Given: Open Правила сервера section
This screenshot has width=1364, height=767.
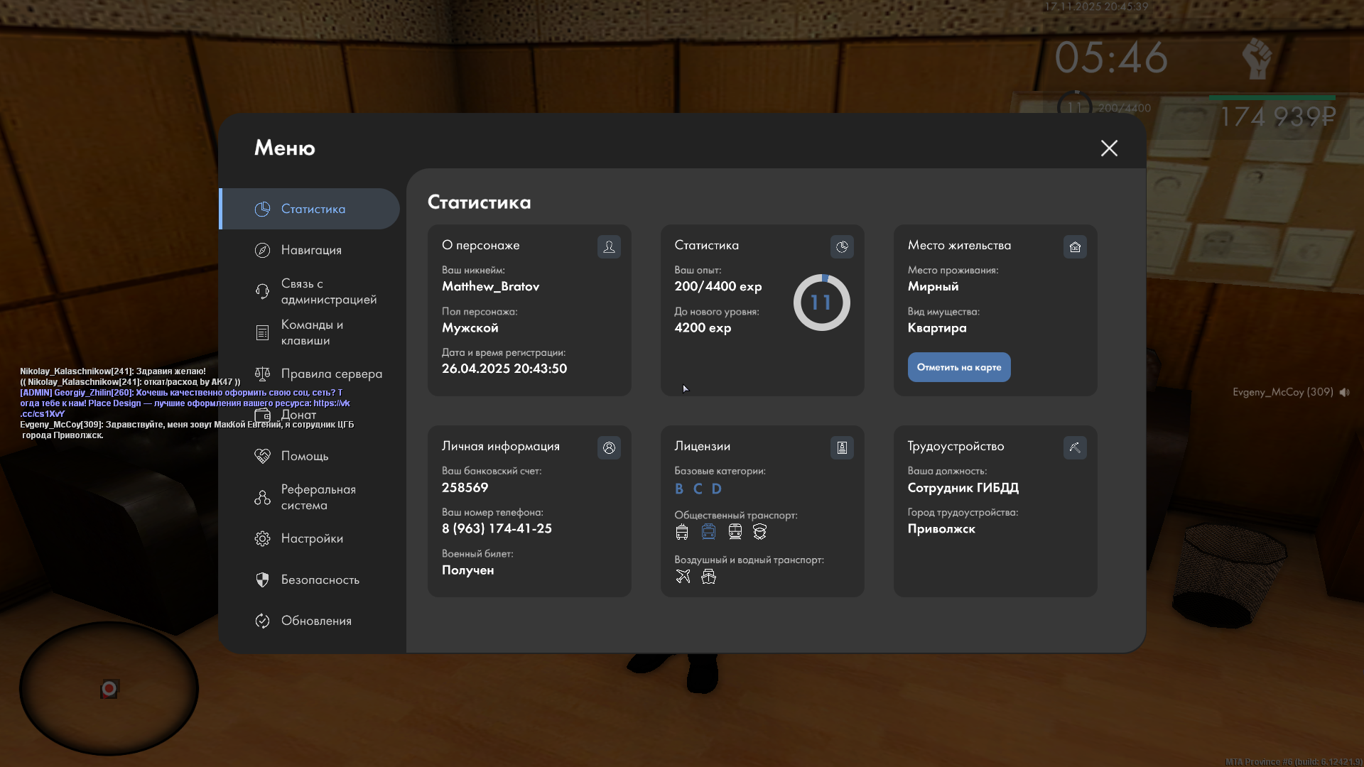Looking at the screenshot, I should coord(331,374).
